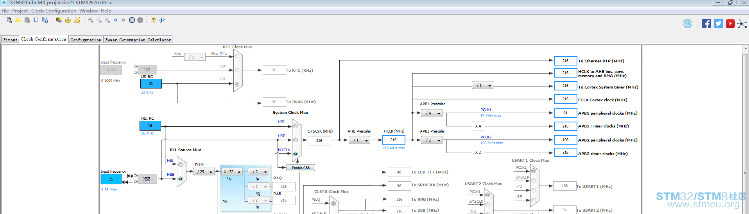Viewport: 749px width, 214px height.
Task: Click the HCLK (MHz) 216 field
Action: click(394, 140)
